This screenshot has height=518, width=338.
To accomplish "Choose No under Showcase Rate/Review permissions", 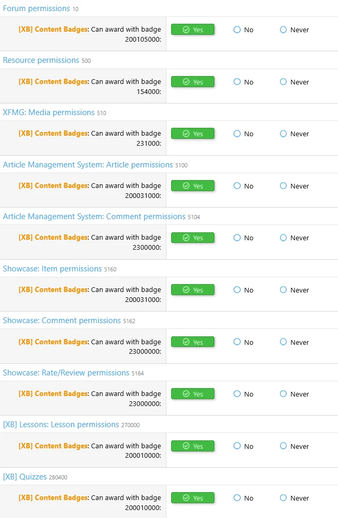I will click(x=243, y=394).
